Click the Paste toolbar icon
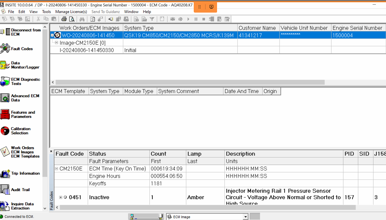Viewport: 386px width, 220px height. click(x=54, y=19)
